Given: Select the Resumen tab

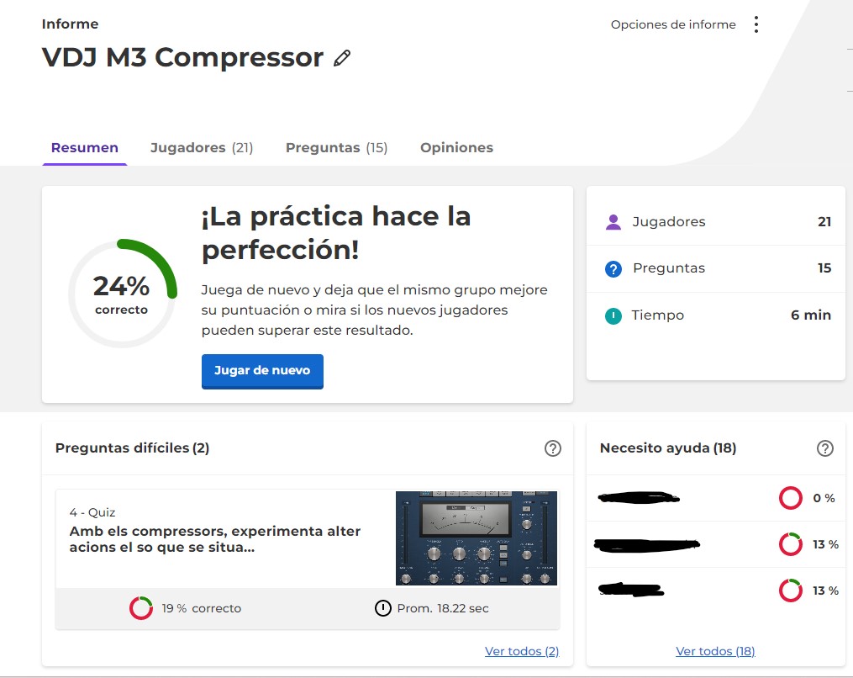Looking at the screenshot, I should pyautogui.click(x=85, y=148).
